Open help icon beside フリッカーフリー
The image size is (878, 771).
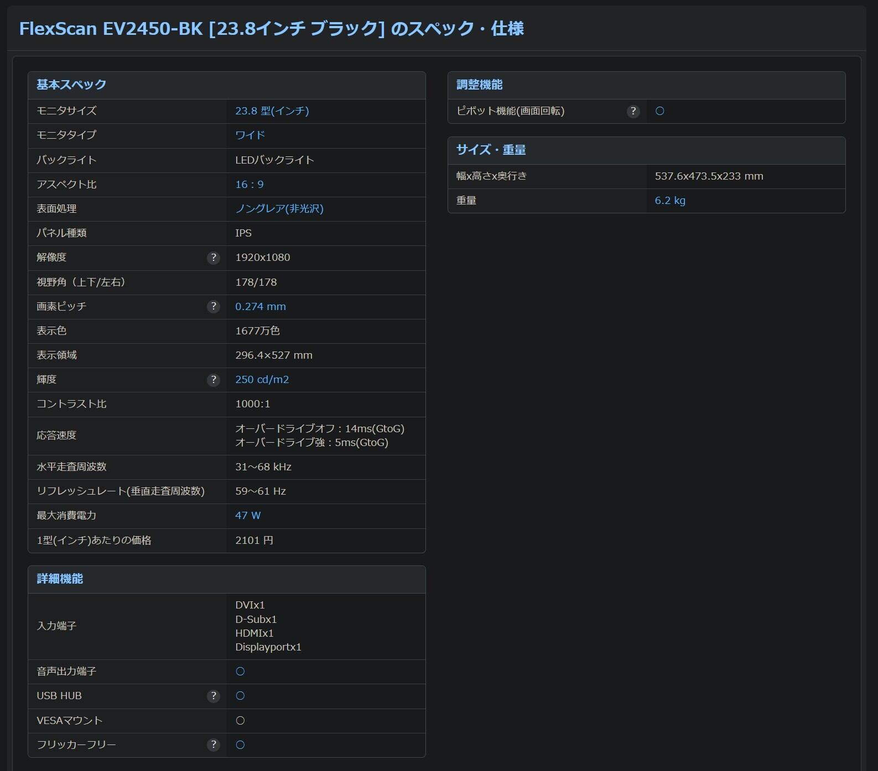(214, 745)
